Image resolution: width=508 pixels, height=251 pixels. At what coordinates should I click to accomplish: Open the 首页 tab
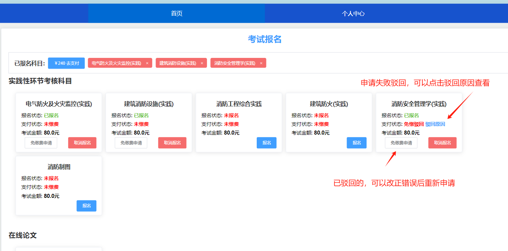click(x=177, y=14)
